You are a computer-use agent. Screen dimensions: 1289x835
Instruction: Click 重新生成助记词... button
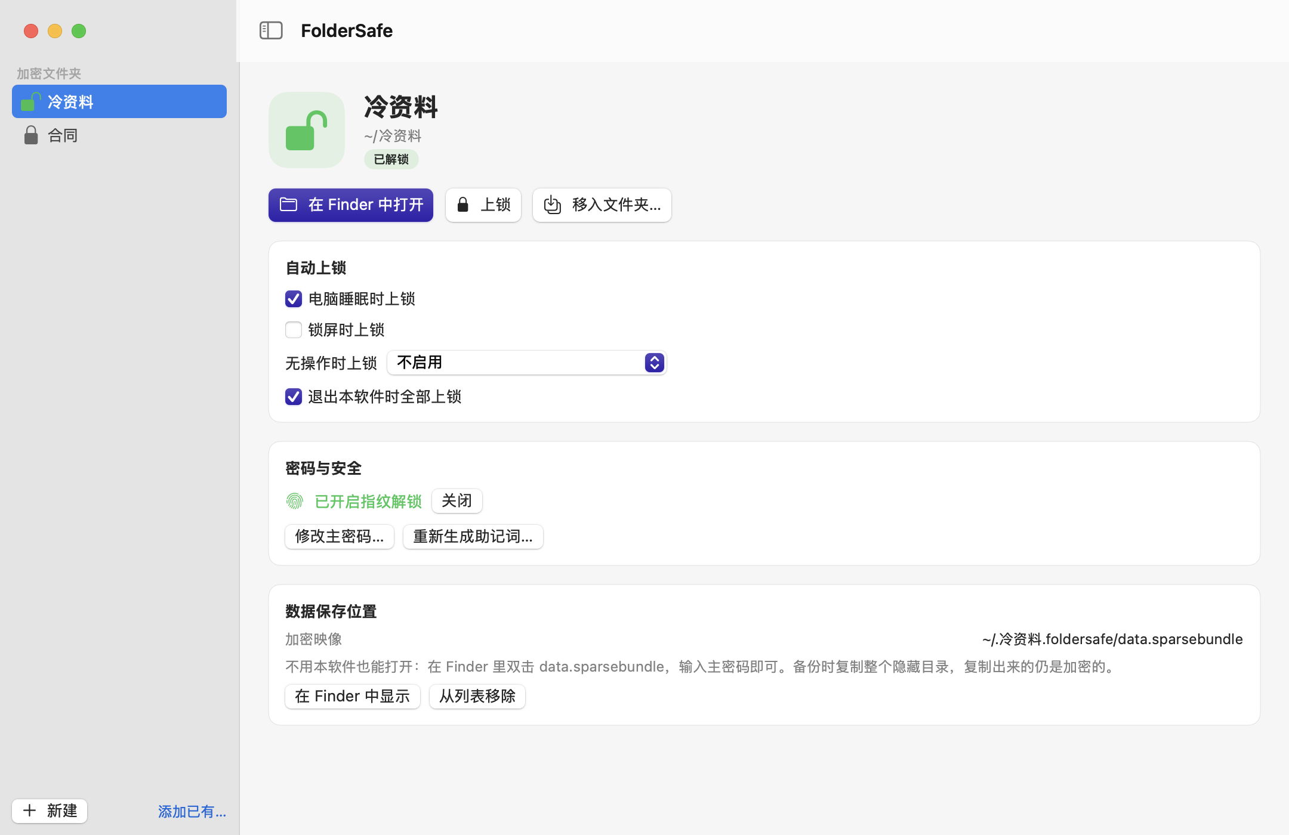[473, 537]
